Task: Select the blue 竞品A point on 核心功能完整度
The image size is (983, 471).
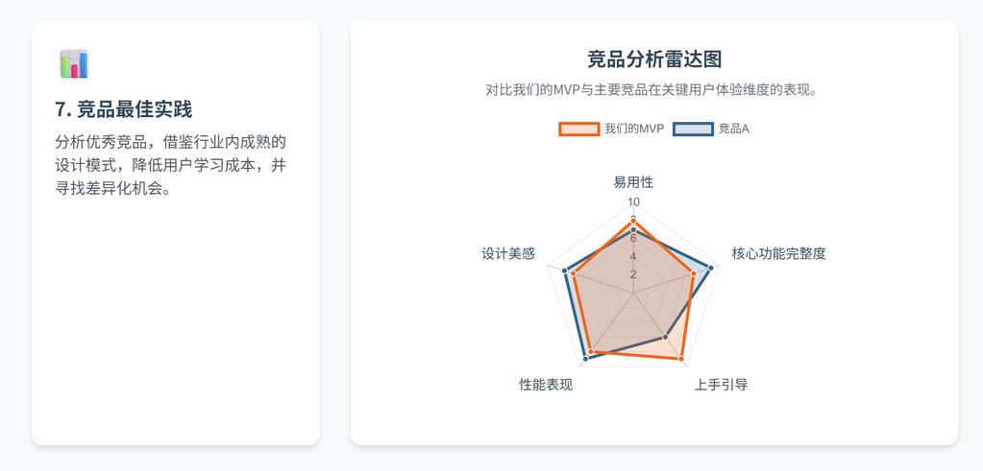Action: [710, 268]
